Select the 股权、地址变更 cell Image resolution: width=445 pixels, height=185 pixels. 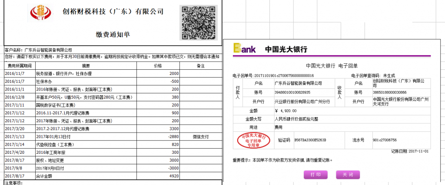pos(86,160)
